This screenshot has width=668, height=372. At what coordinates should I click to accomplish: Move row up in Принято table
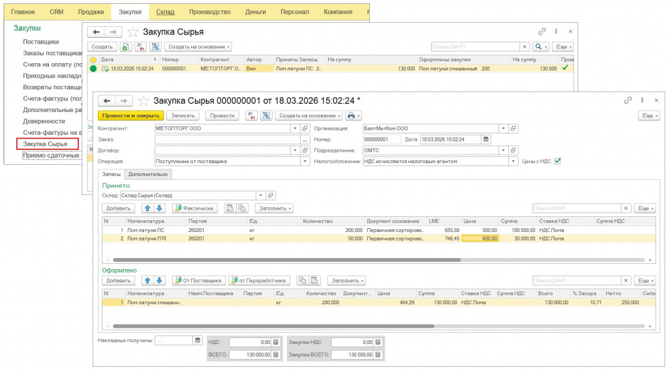[147, 208]
